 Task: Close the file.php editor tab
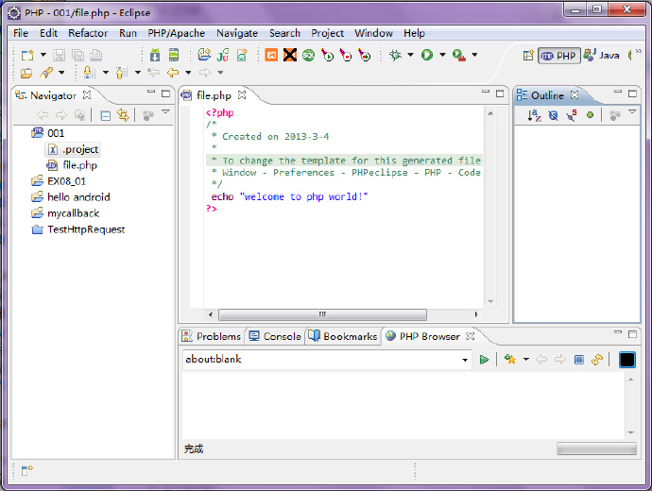[242, 95]
